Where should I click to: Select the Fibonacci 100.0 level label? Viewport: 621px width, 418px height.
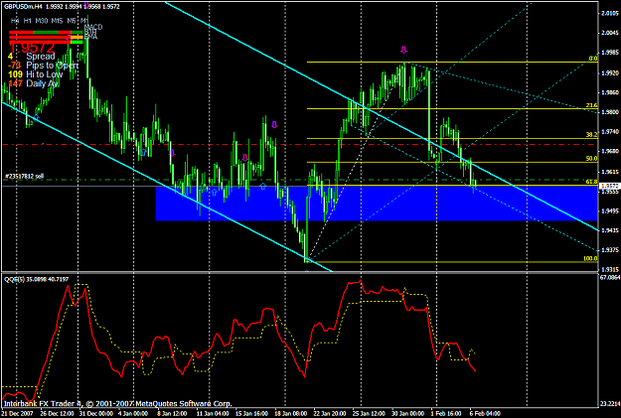590,258
